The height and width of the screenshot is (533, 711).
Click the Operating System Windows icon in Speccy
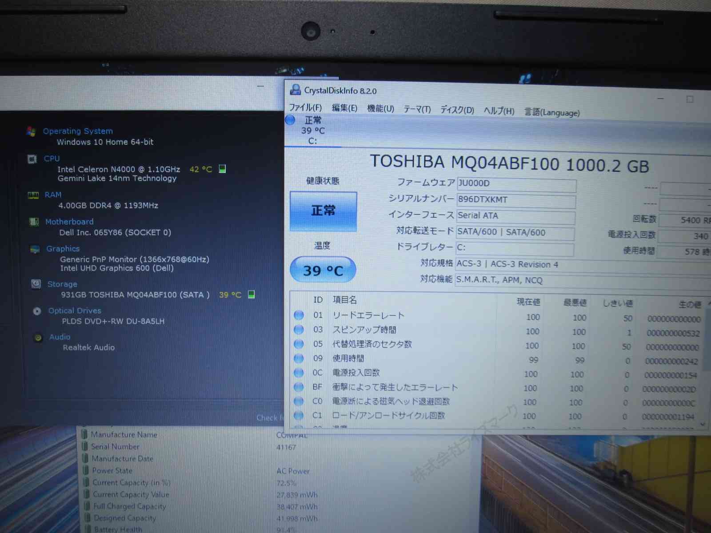tap(31, 131)
